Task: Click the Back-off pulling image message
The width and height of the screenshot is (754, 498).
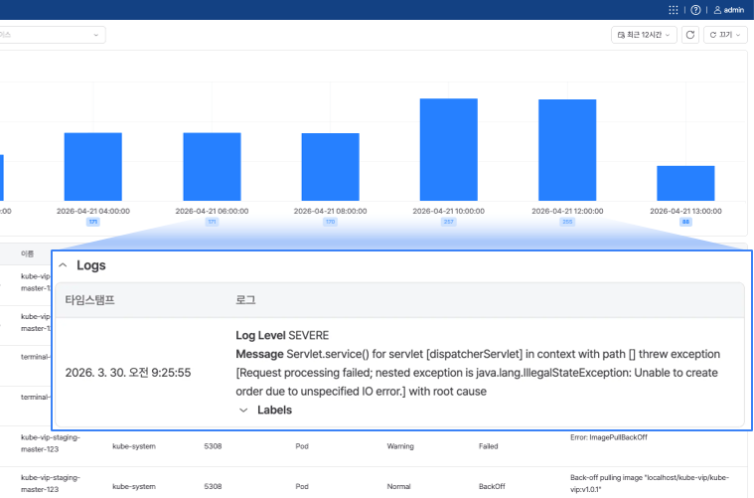Action: pos(650,483)
